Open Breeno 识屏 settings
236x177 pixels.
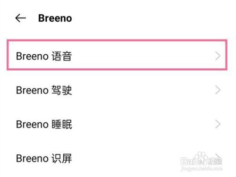click(x=118, y=158)
